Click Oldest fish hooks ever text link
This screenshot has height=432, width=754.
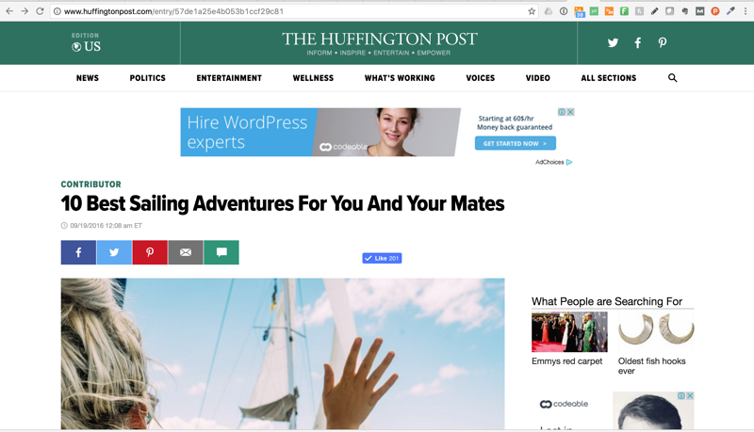(x=651, y=366)
